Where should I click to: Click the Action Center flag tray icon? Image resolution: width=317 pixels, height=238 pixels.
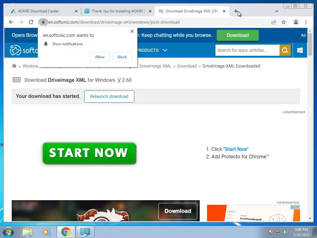click(x=271, y=232)
